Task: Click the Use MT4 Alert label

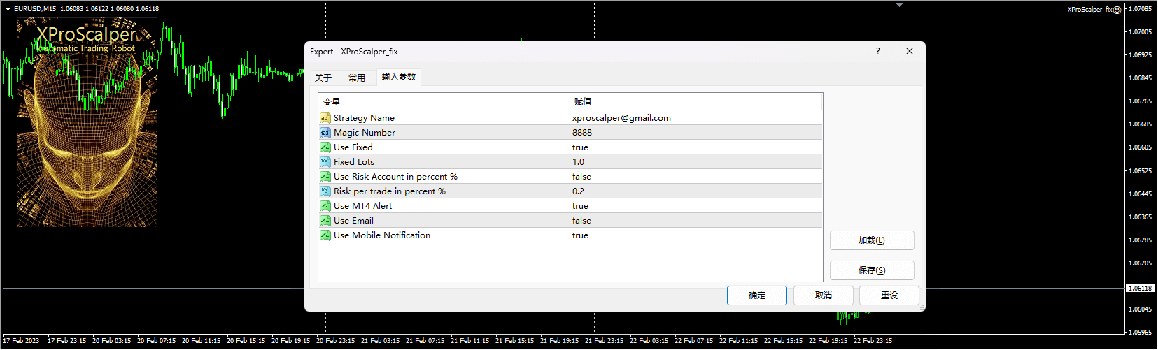Action: coord(362,206)
